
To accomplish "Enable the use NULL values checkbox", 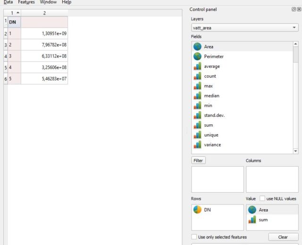I will (x=262, y=199).
